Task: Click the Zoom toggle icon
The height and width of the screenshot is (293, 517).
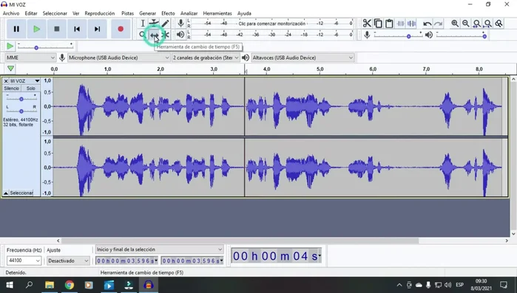Action: (x=499, y=24)
